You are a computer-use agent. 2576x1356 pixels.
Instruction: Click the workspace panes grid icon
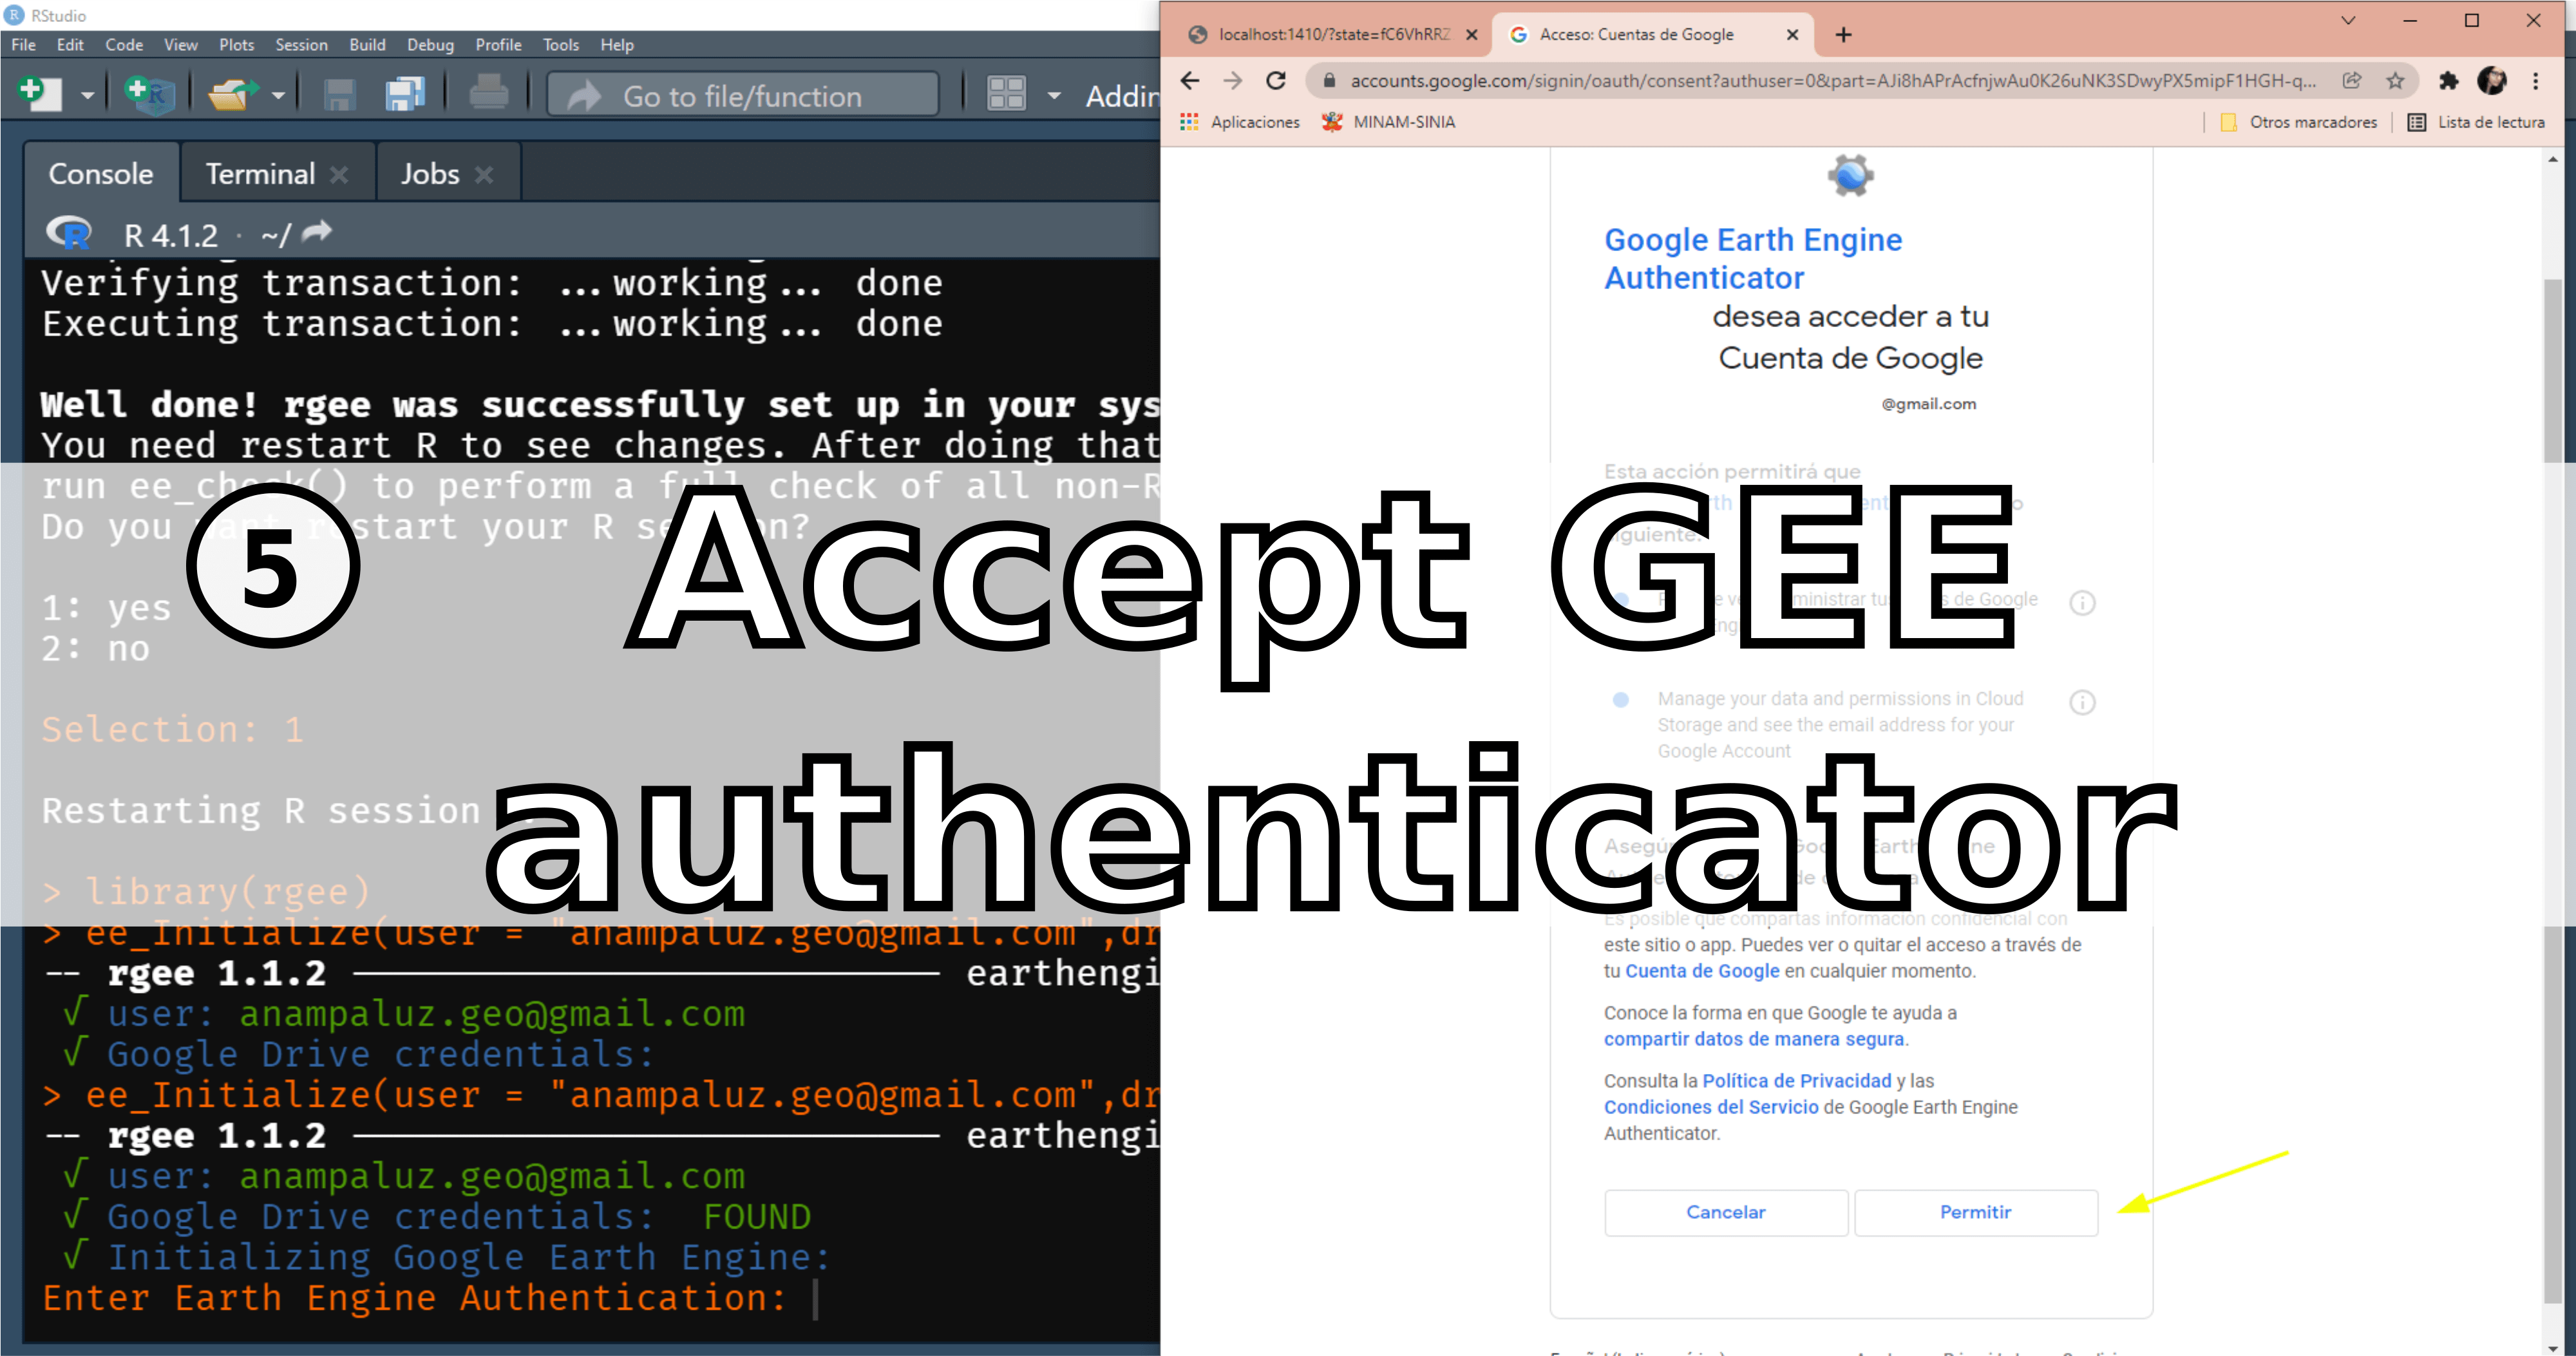[x=1006, y=94]
